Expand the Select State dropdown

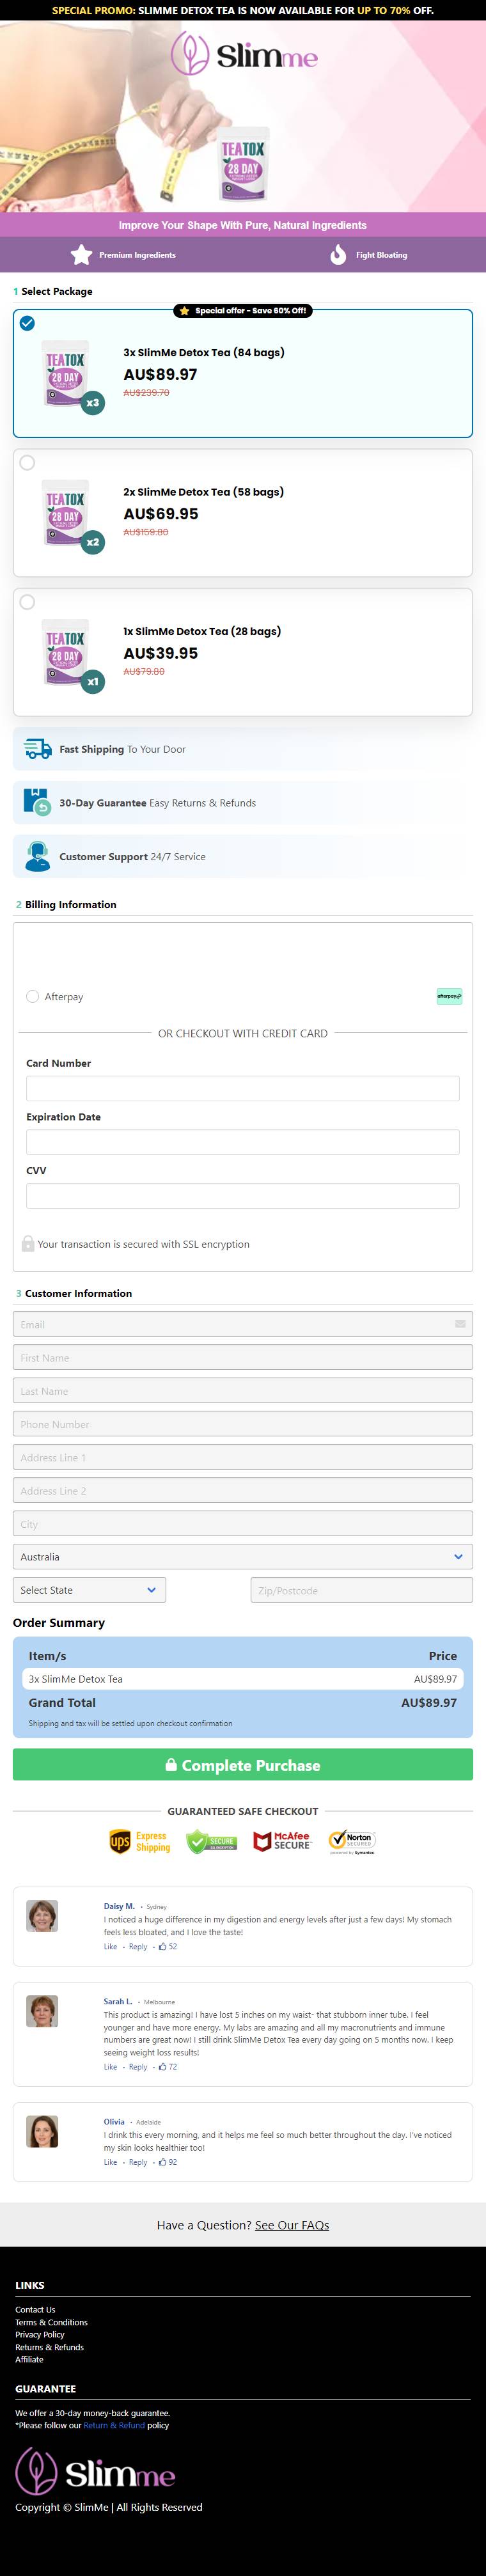[89, 1590]
